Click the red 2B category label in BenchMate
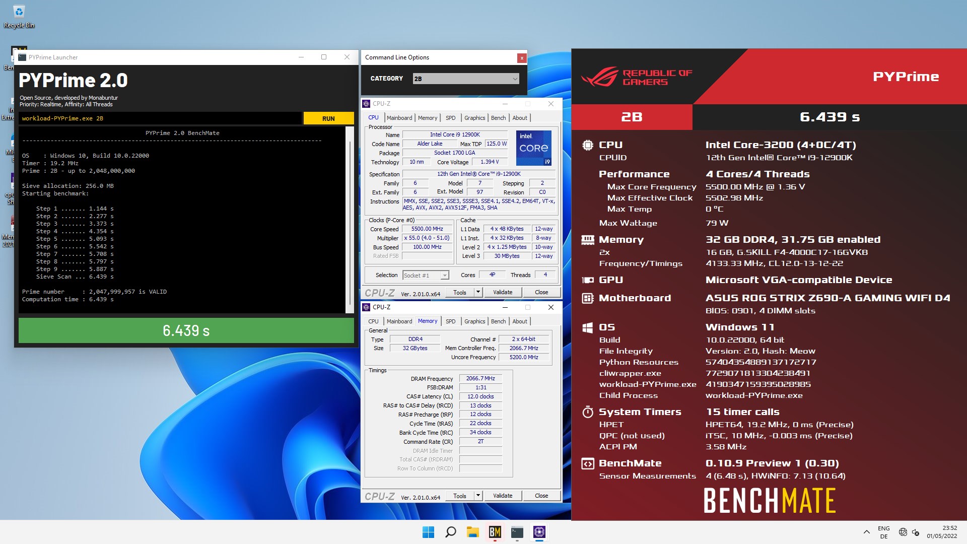967x544 pixels. [632, 117]
